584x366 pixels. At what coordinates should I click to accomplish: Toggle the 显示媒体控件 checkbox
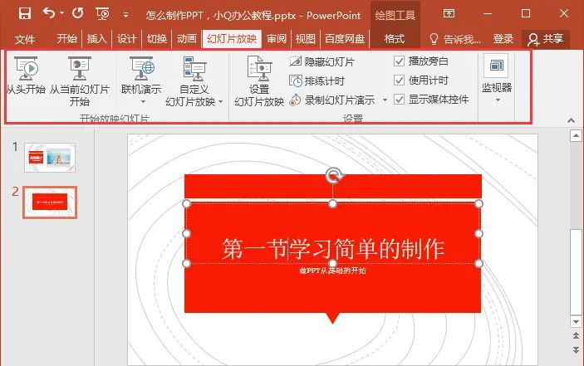(399, 100)
